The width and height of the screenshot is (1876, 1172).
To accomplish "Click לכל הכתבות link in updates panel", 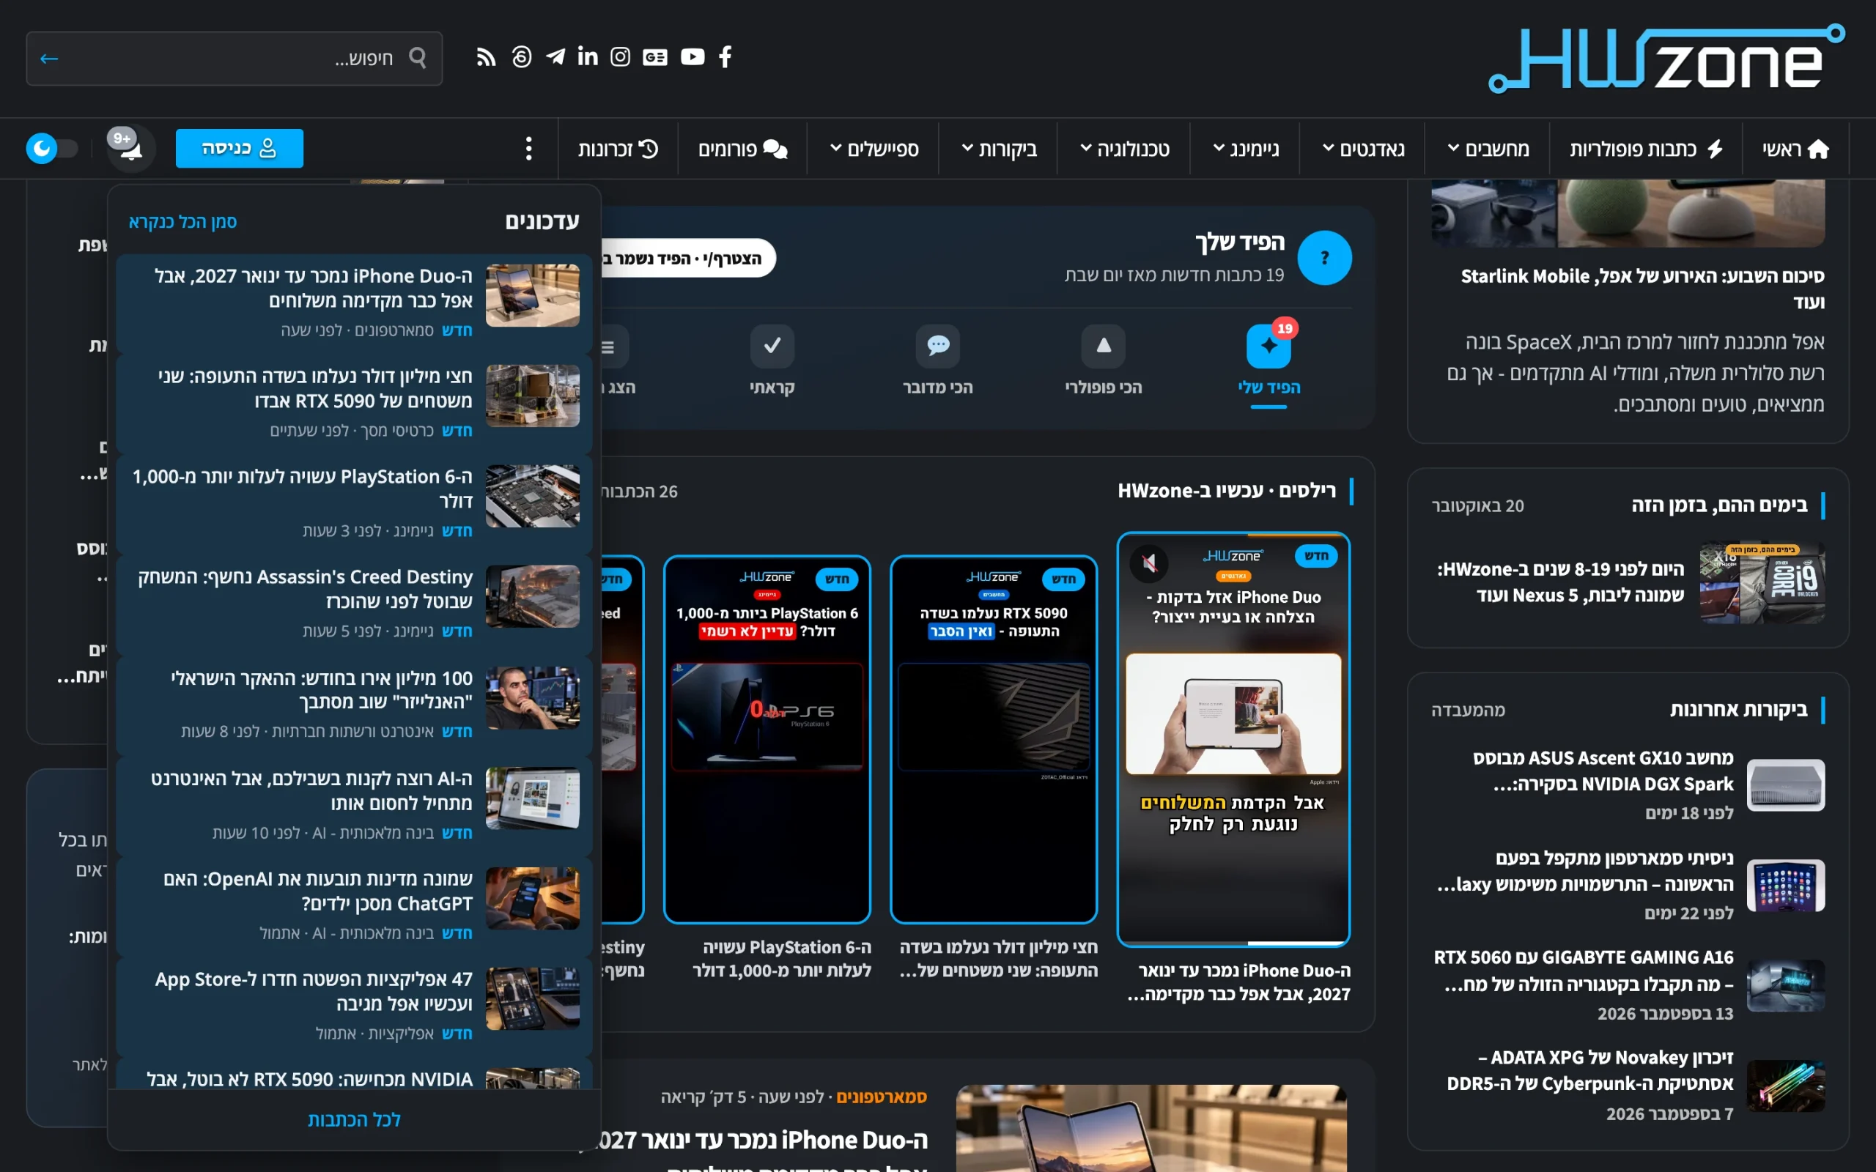I will [x=354, y=1119].
